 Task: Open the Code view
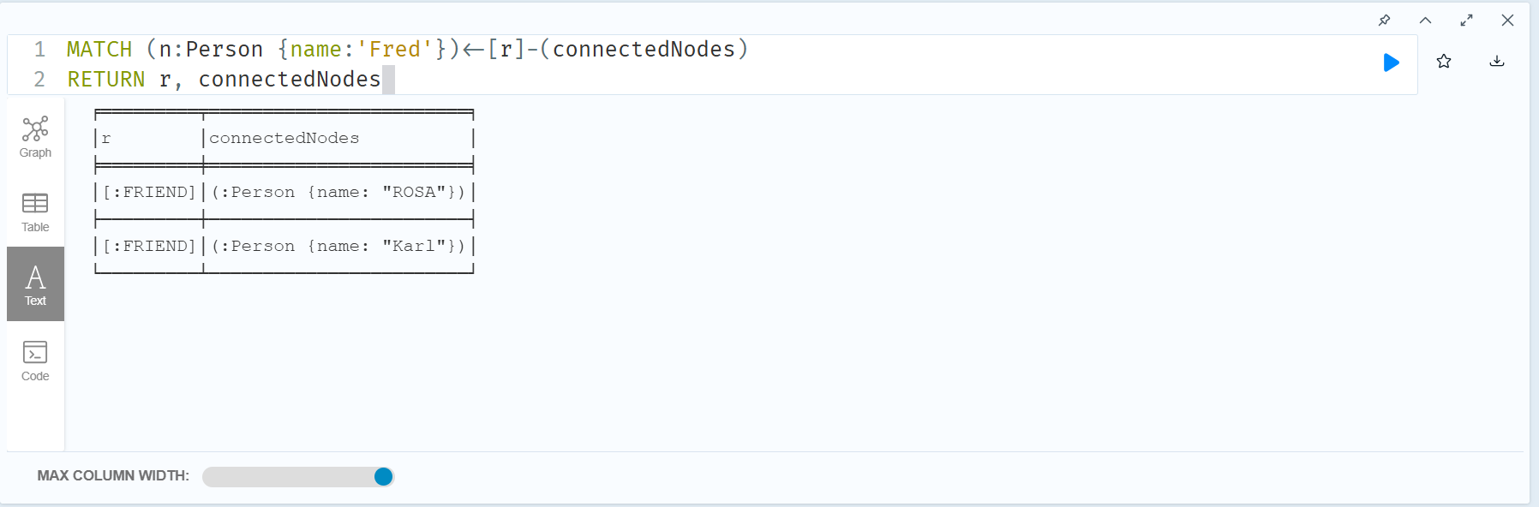coord(35,361)
